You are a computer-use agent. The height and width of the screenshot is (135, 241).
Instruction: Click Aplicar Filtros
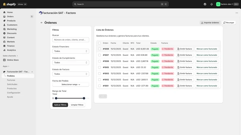60,105
